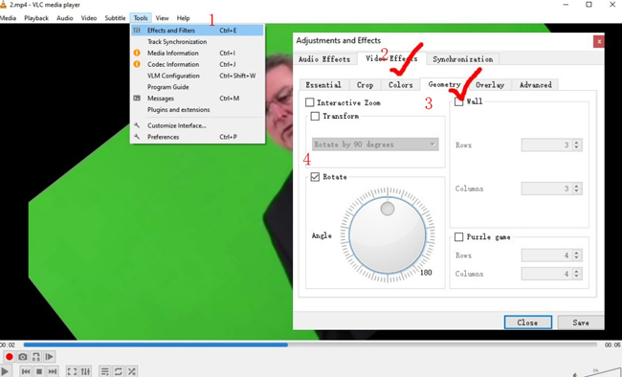Open the Audio menu

[x=65, y=18]
